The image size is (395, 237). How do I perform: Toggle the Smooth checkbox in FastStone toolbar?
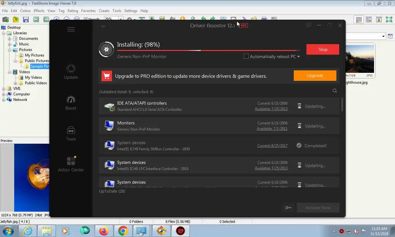click(x=85, y=19)
